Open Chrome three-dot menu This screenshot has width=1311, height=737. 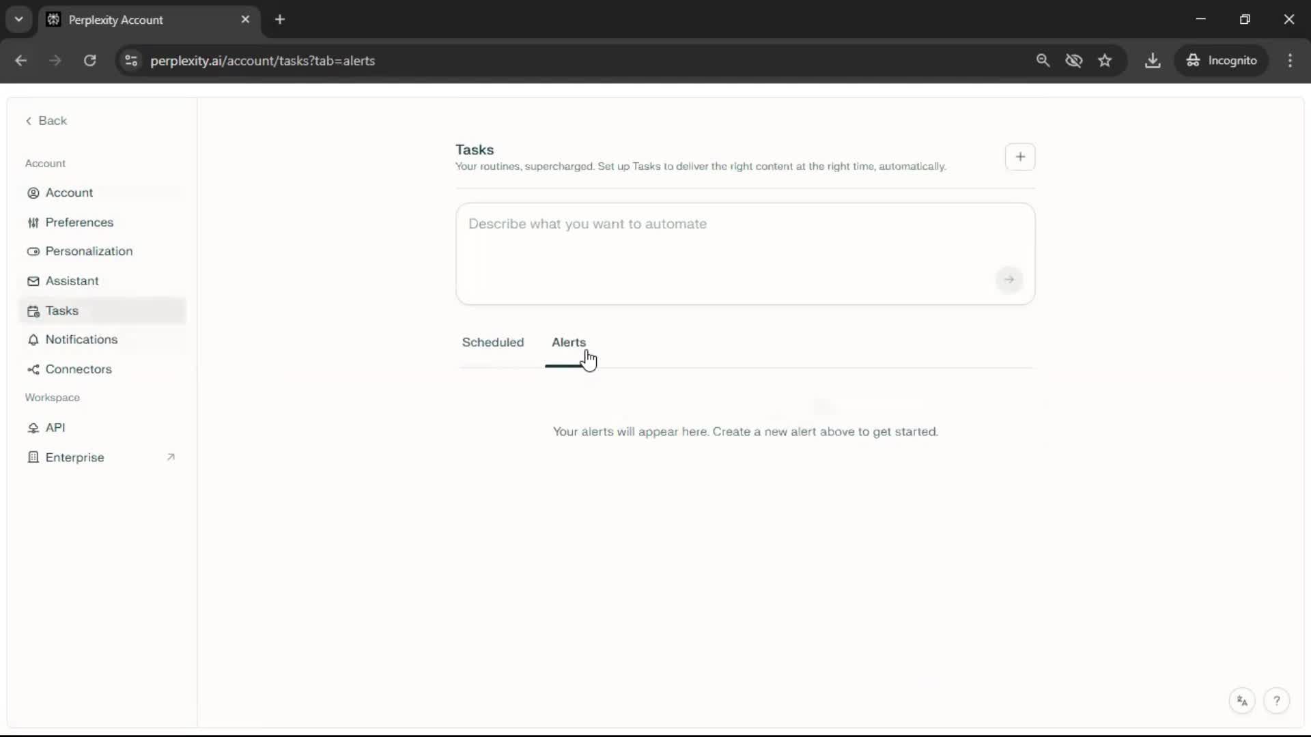click(x=1290, y=61)
